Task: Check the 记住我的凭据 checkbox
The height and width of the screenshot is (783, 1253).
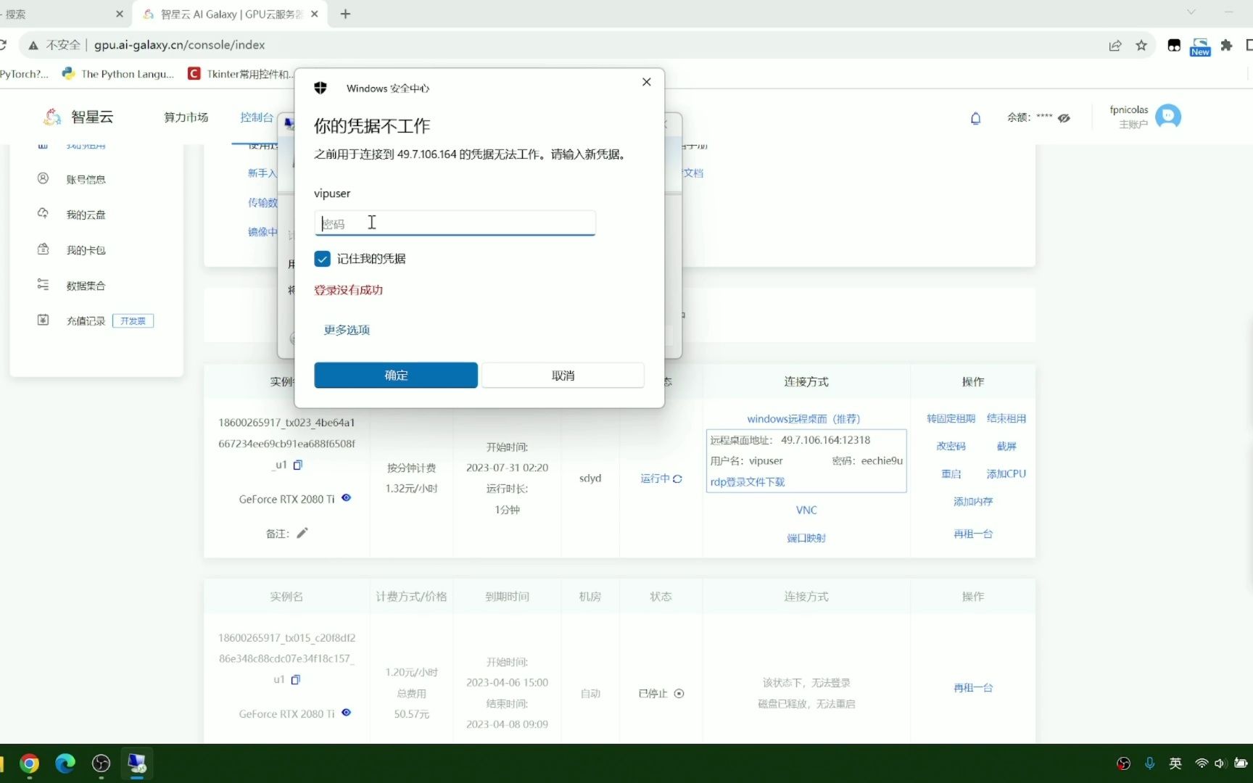Action: coord(323,259)
